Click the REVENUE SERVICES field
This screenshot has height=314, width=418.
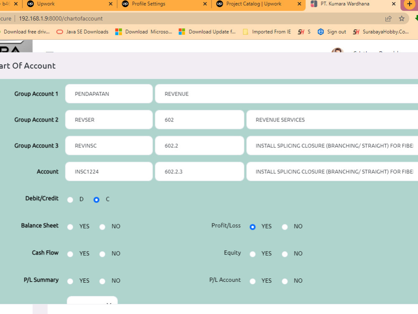[x=332, y=120]
